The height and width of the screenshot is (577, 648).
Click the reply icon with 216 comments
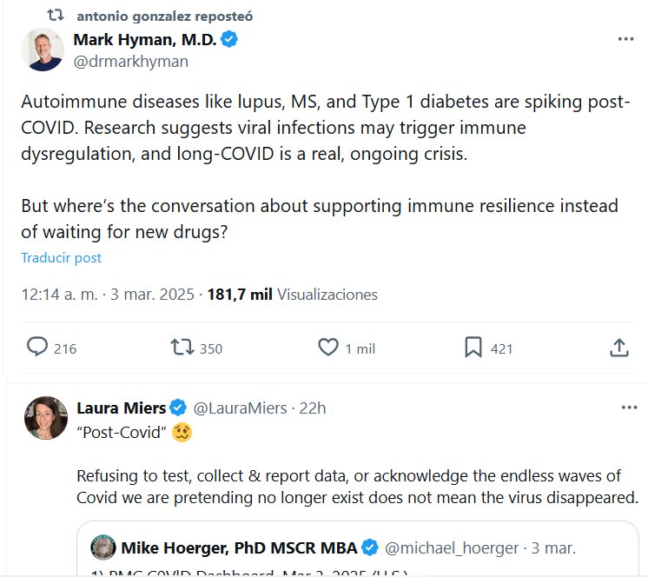coord(37,348)
